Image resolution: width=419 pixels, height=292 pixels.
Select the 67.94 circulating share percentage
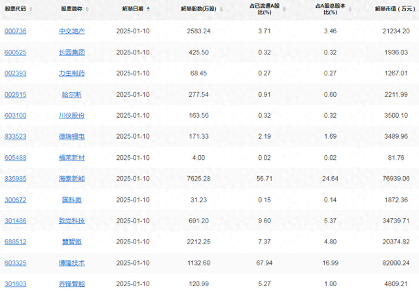[264, 263]
